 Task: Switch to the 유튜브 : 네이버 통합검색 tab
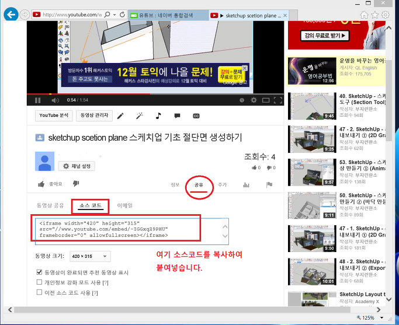click(168, 16)
